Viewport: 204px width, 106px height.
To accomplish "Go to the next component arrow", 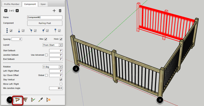I will tap(17, 11).
